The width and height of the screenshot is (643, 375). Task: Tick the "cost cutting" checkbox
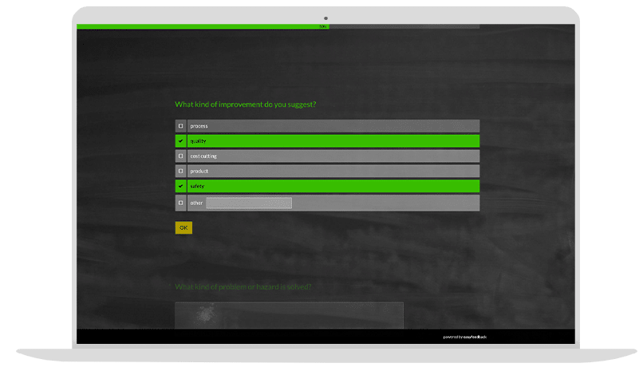(x=180, y=156)
